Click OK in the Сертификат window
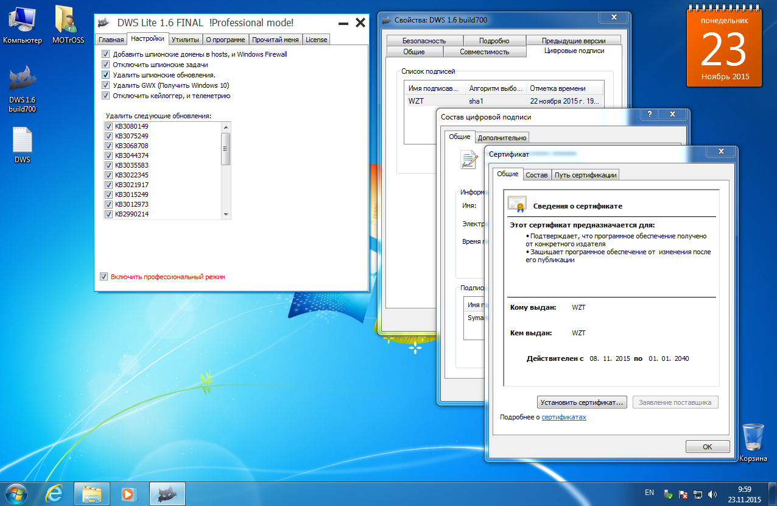This screenshot has width=777, height=506. coord(708,447)
